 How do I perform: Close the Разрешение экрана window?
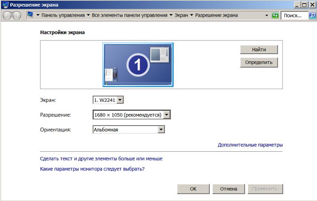[312, 5]
